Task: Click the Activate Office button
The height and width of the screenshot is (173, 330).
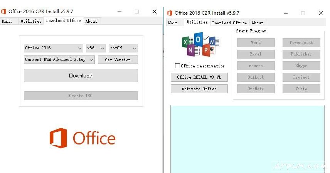Action: coord(199,89)
